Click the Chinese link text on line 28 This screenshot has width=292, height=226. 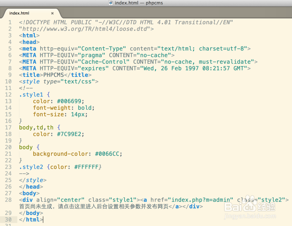pos(94,206)
